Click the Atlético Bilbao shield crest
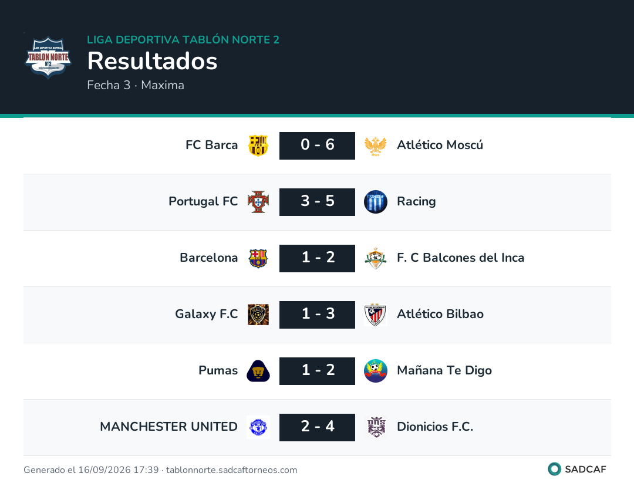The image size is (634, 500). point(375,315)
